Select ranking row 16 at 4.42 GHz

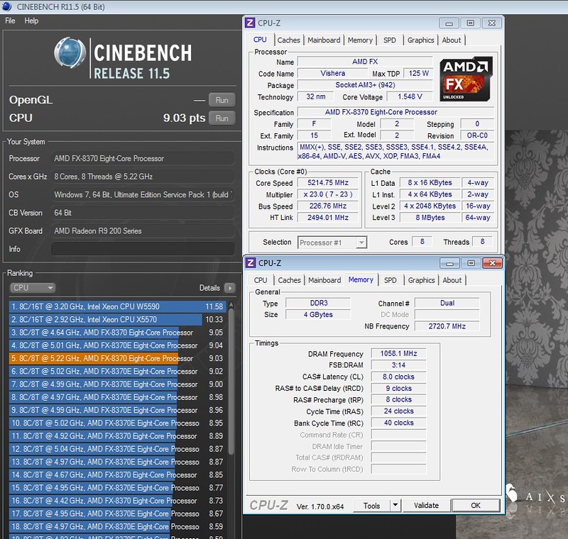click(x=117, y=501)
